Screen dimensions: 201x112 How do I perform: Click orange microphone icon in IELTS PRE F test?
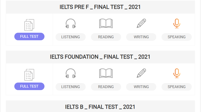tap(177, 23)
